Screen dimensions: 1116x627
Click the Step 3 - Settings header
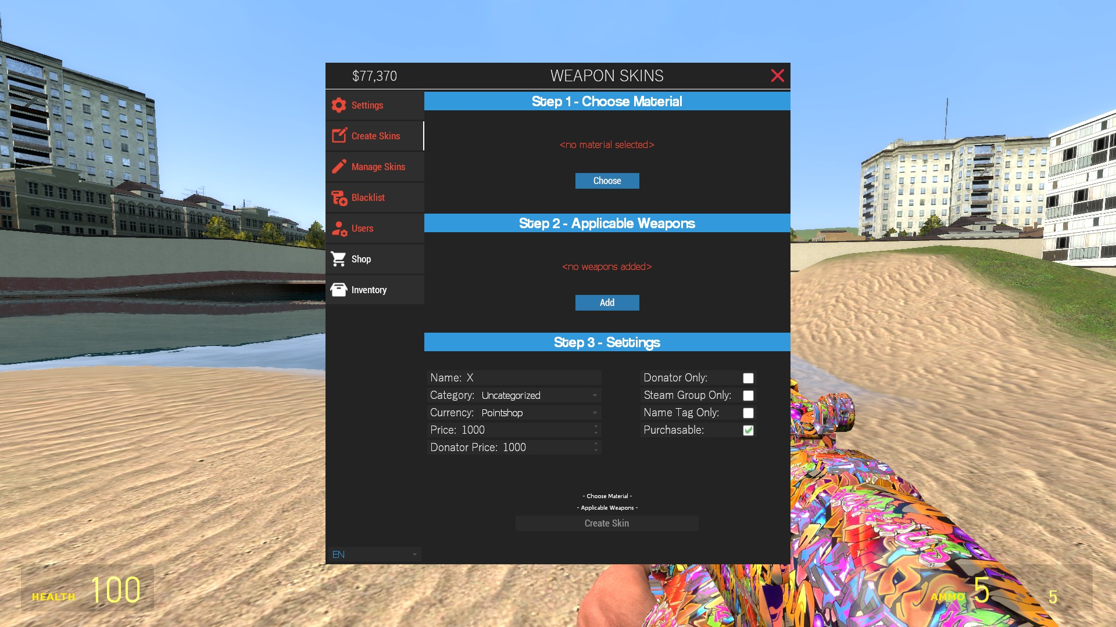tap(607, 343)
